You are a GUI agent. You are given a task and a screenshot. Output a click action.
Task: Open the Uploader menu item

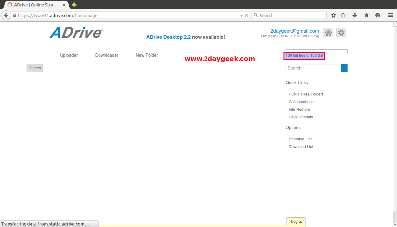69,55
